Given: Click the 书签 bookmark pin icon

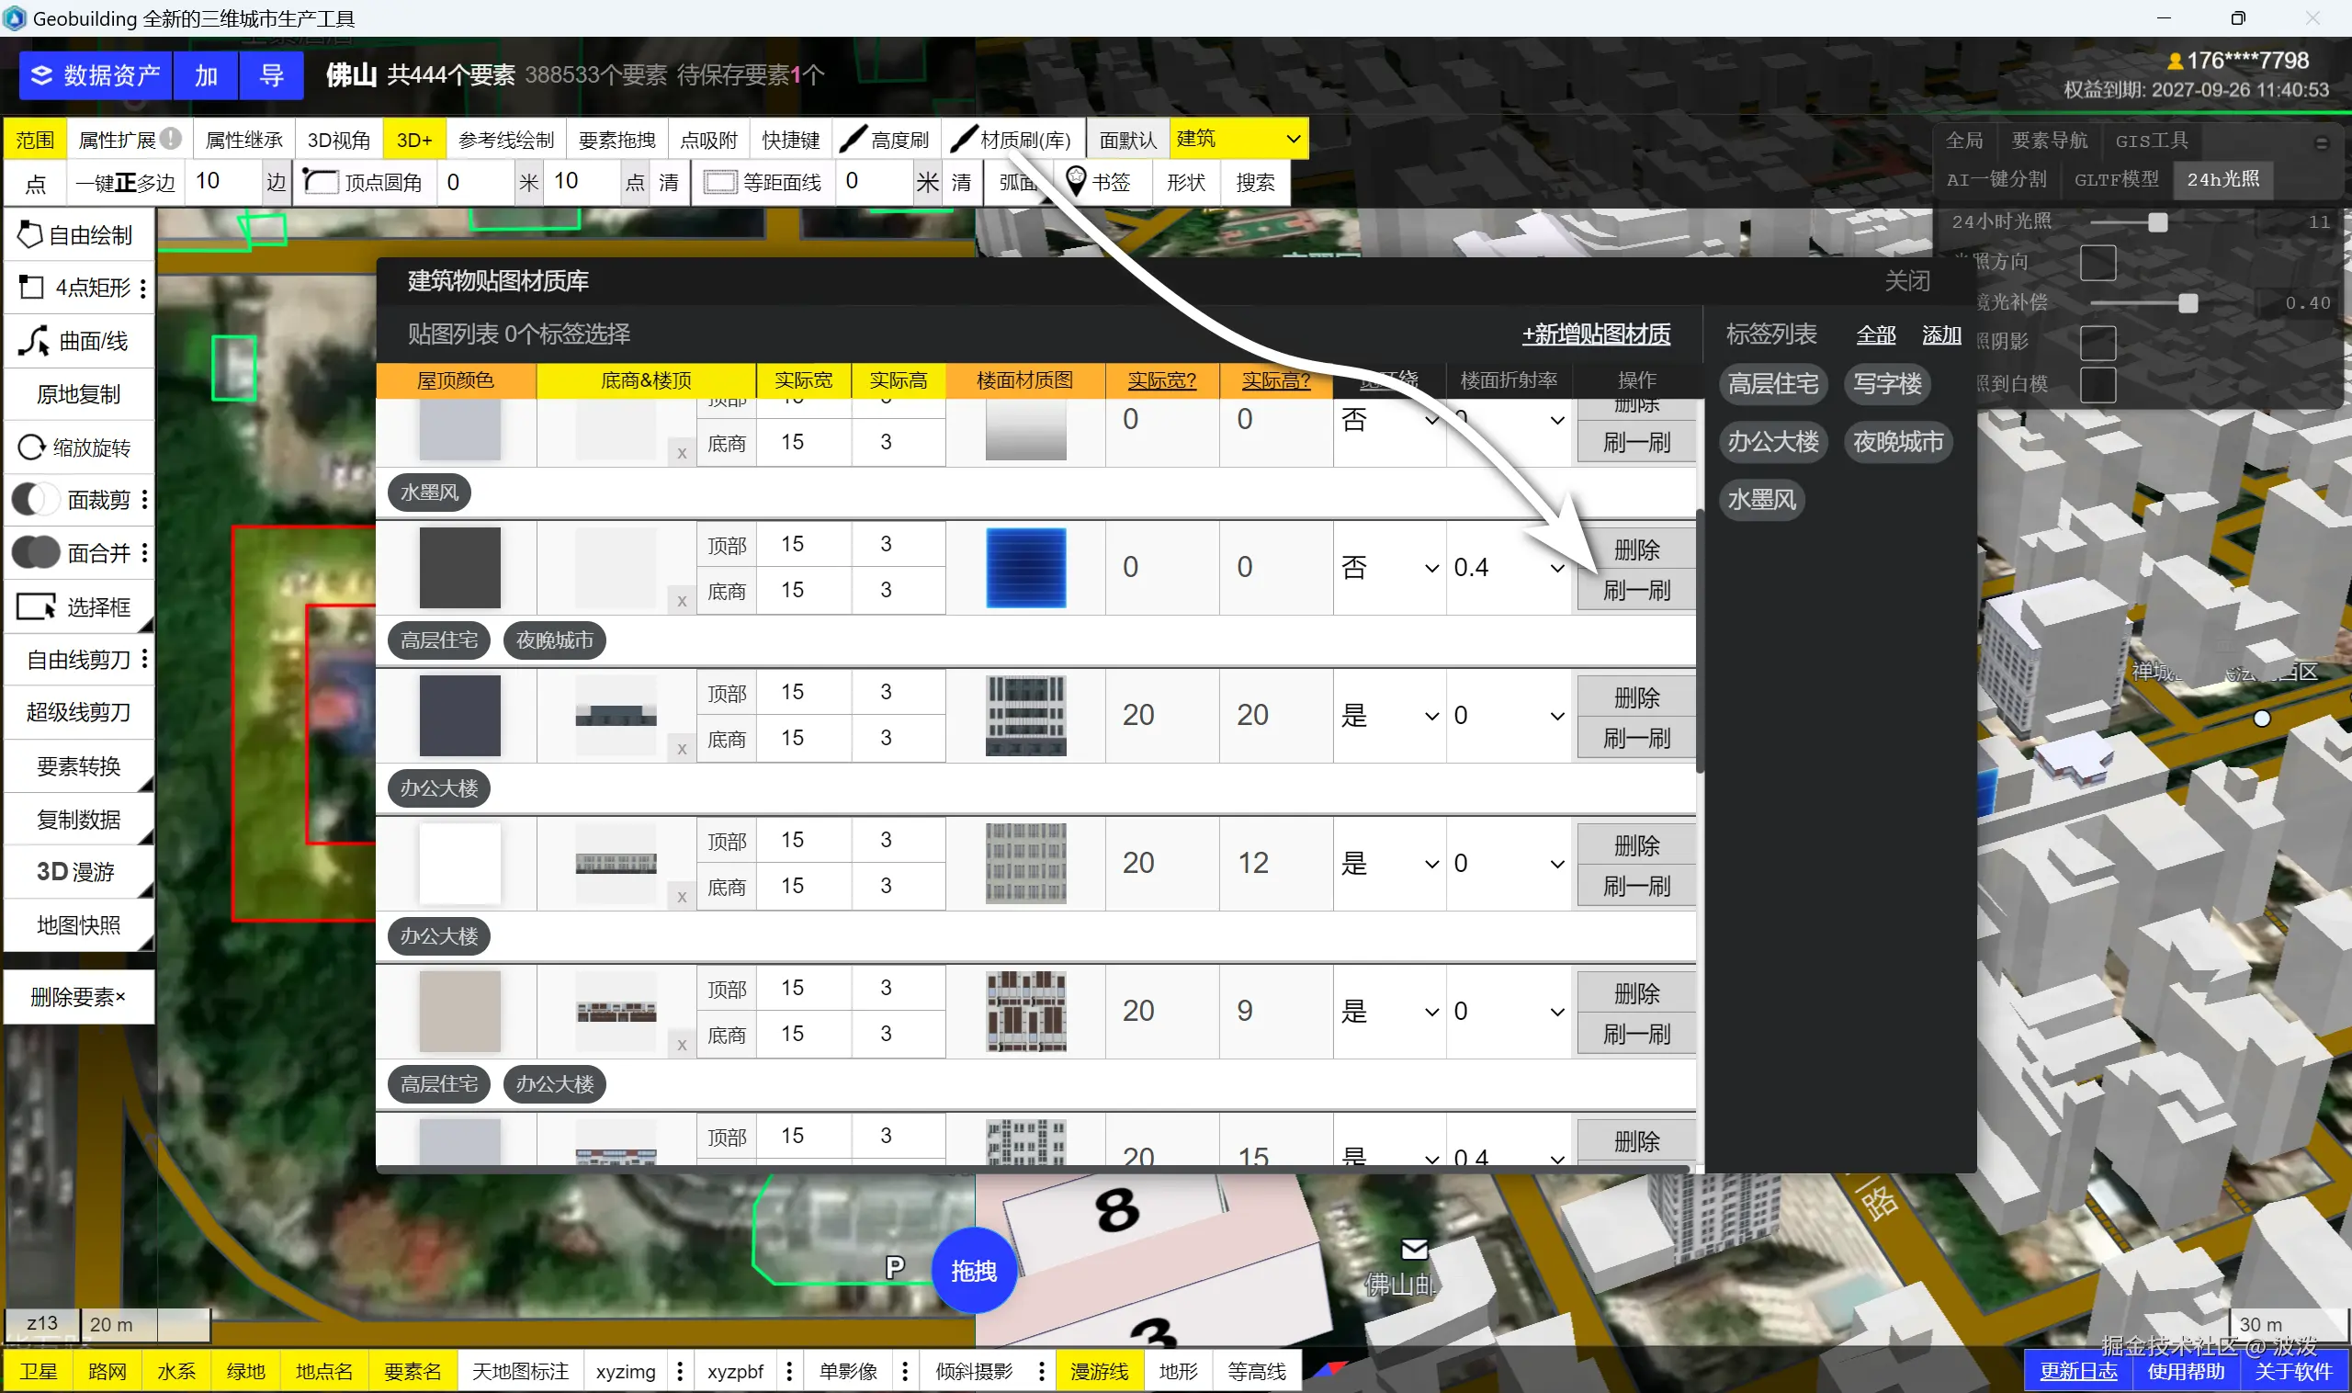Looking at the screenshot, I should [x=1076, y=179].
